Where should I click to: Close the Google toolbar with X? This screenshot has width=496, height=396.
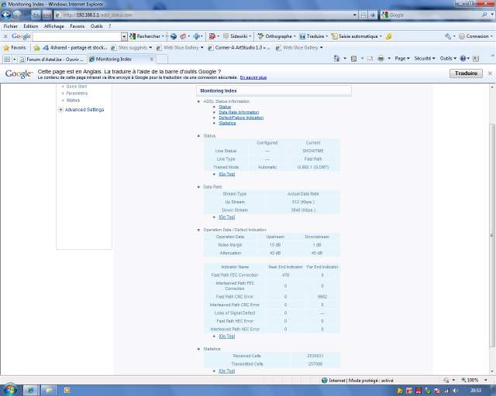(x=5, y=36)
